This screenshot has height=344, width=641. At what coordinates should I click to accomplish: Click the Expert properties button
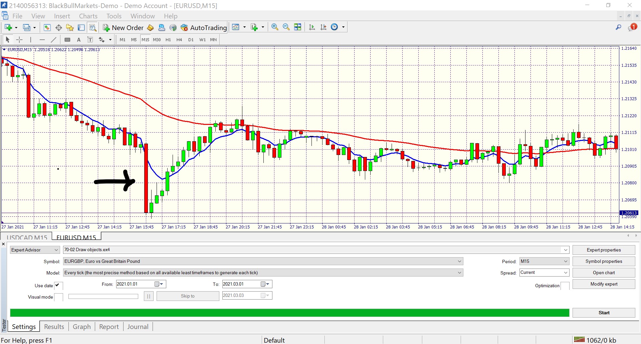[604, 250]
